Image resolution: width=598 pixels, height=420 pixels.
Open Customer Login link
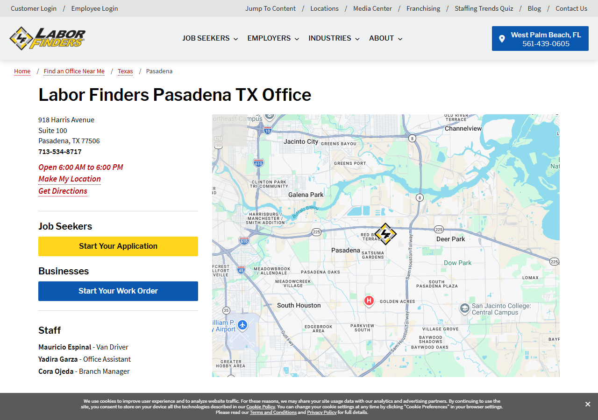(34, 8)
